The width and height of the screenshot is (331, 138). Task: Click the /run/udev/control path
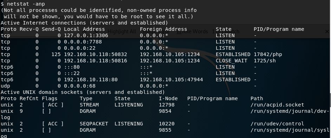coord(277,124)
